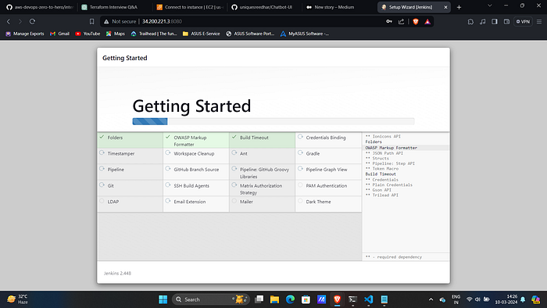Open MyASUS Software bookmark
The image size is (547, 308).
pyautogui.click(x=305, y=34)
